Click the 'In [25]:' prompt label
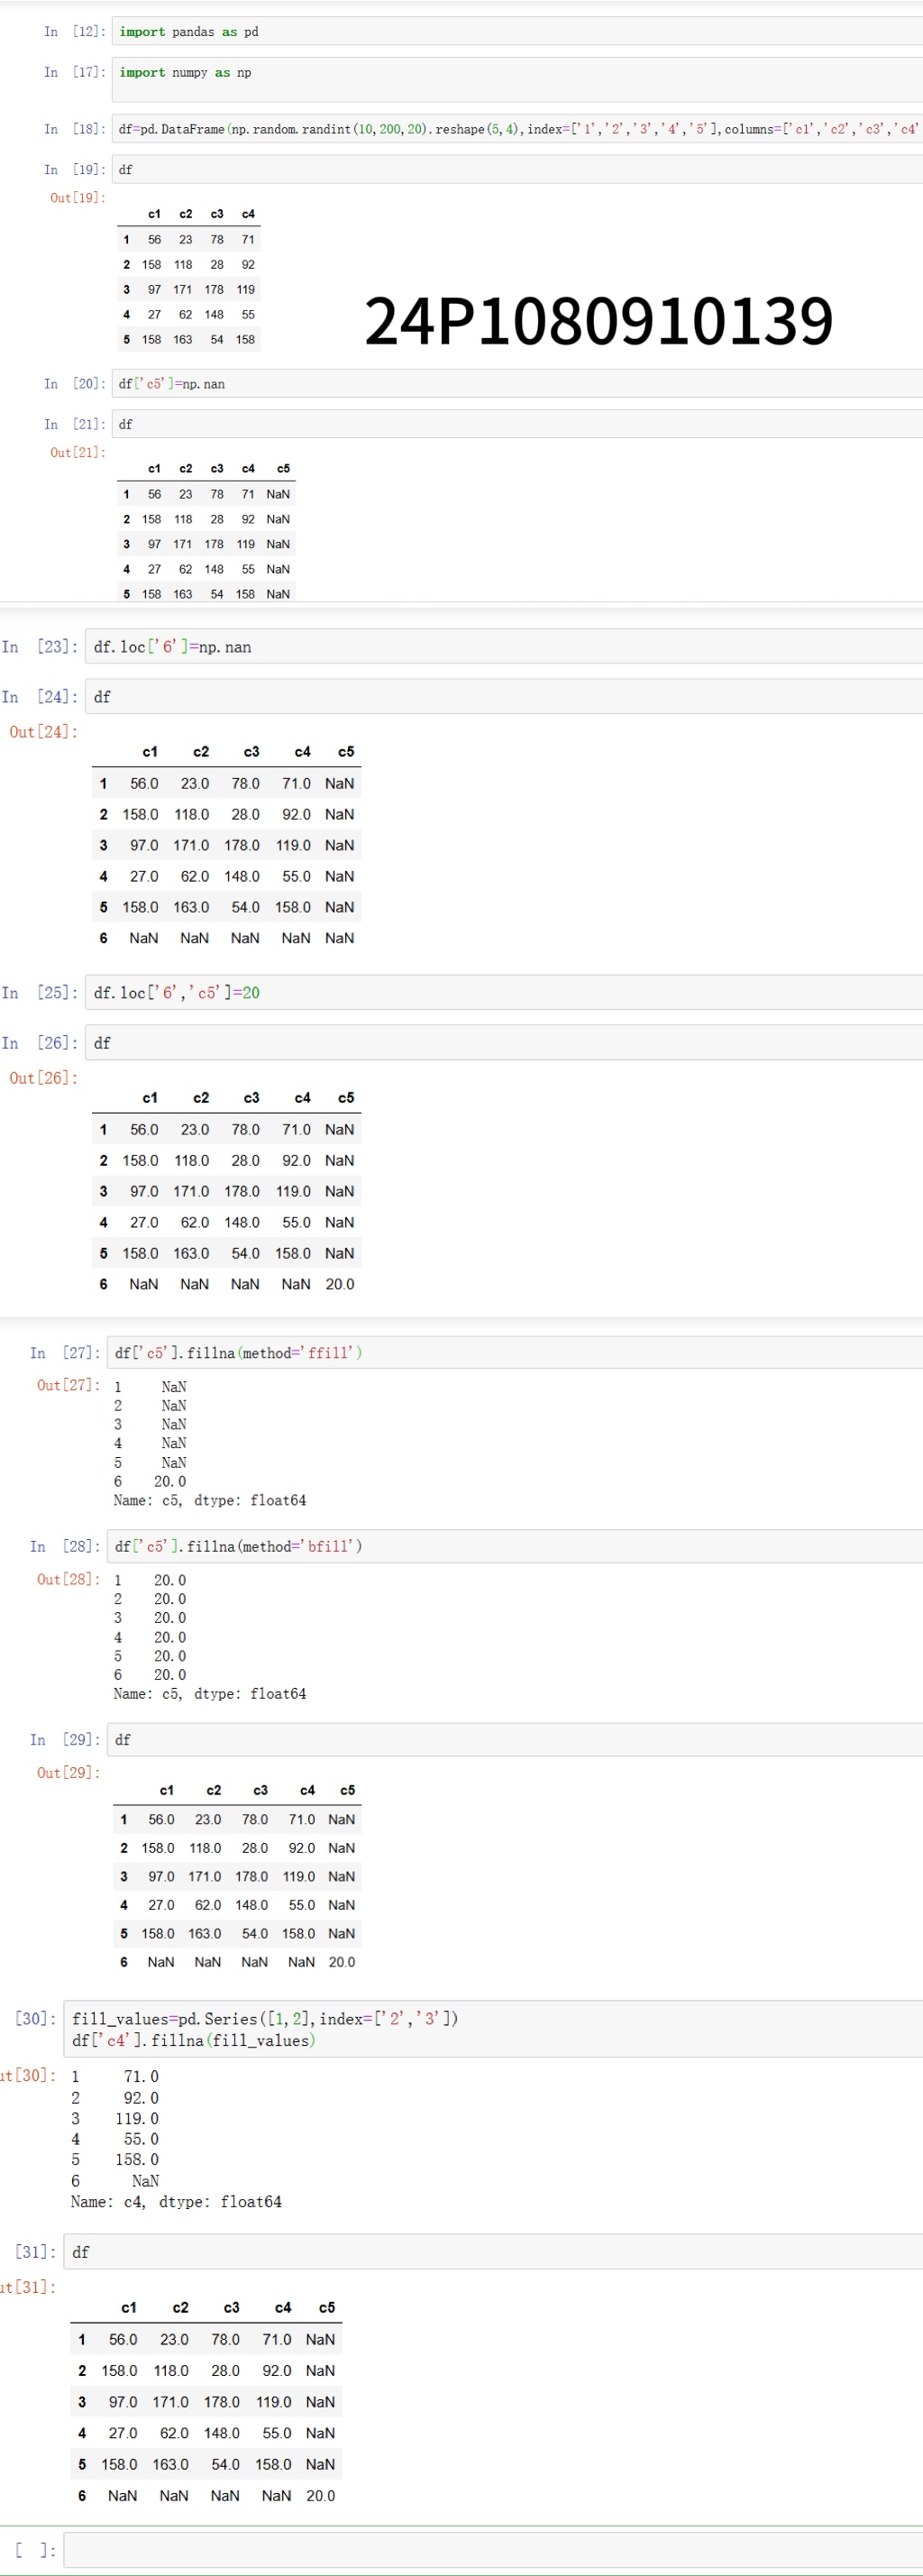The height and width of the screenshot is (2576, 923). 40,993
